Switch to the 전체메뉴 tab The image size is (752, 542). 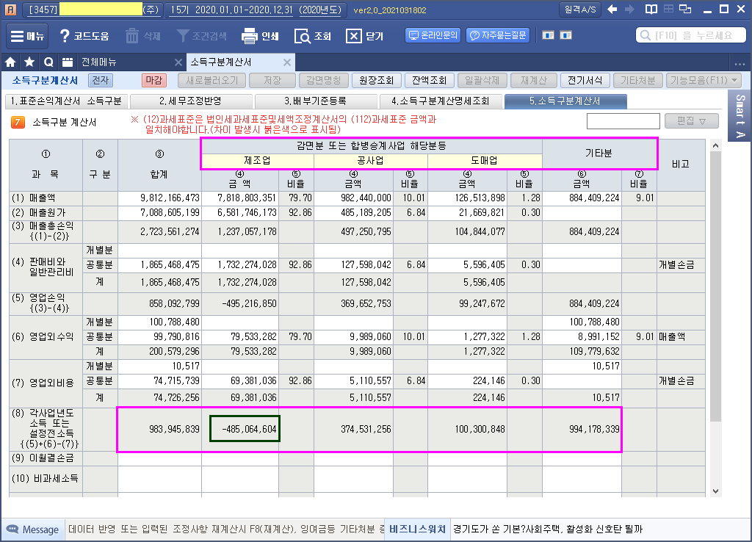(x=99, y=62)
